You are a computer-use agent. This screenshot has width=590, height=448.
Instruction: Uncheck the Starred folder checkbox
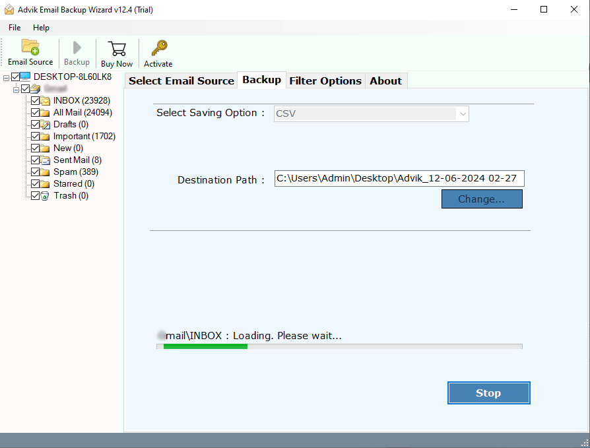click(x=36, y=184)
